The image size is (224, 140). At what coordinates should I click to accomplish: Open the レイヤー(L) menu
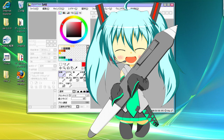(73, 9)
